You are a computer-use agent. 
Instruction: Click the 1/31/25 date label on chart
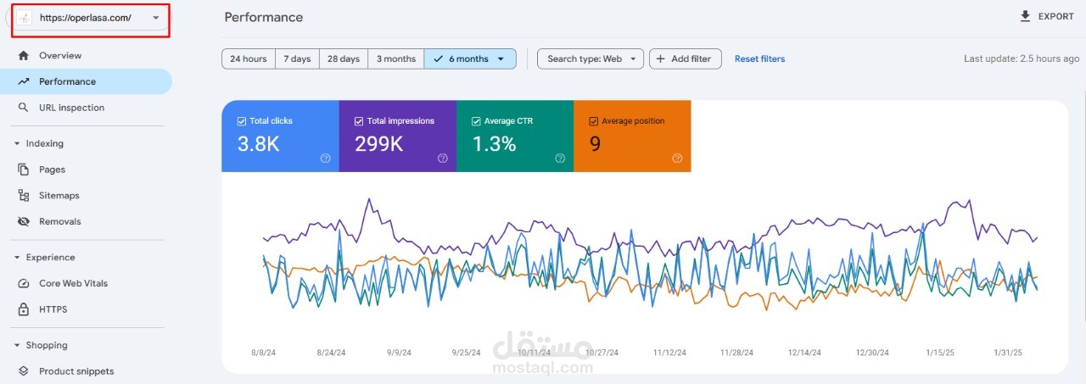pos(1010,352)
